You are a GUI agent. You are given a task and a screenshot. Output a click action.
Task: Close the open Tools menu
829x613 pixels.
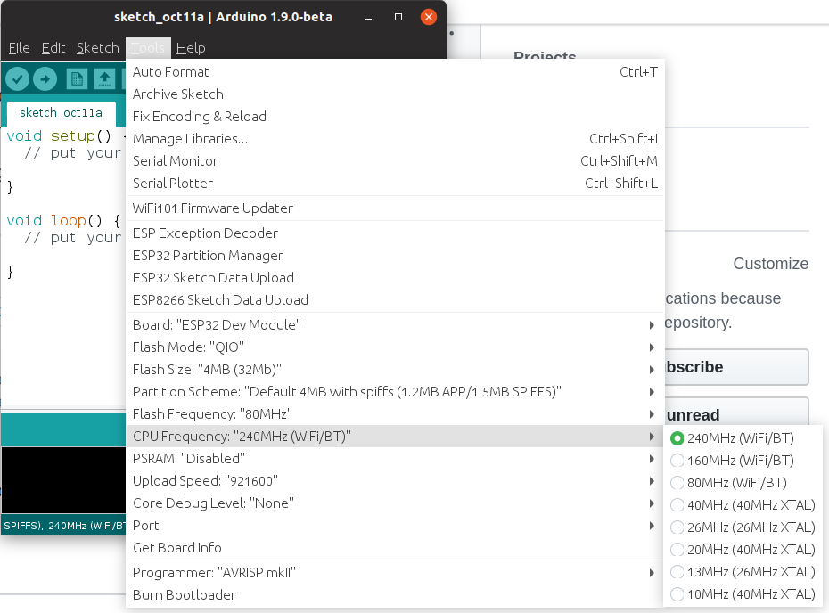pos(148,47)
